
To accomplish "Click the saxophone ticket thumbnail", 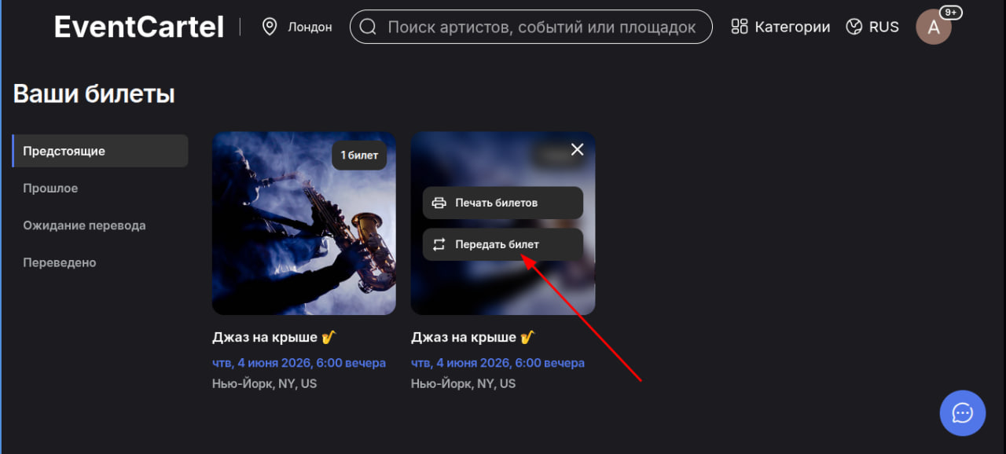I will click(304, 223).
